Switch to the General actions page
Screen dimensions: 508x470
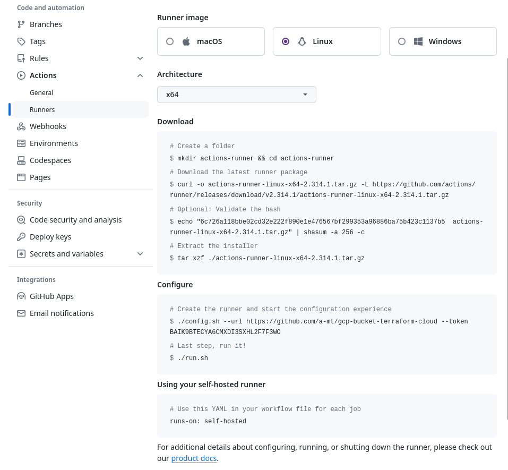[x=41, y=92]
